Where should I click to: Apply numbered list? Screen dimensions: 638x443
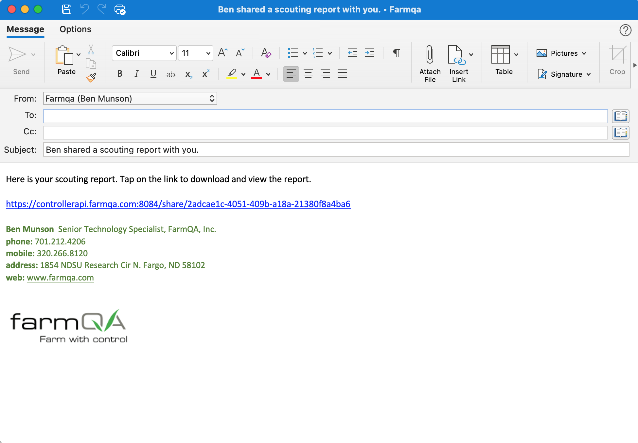tap(317, 53)
